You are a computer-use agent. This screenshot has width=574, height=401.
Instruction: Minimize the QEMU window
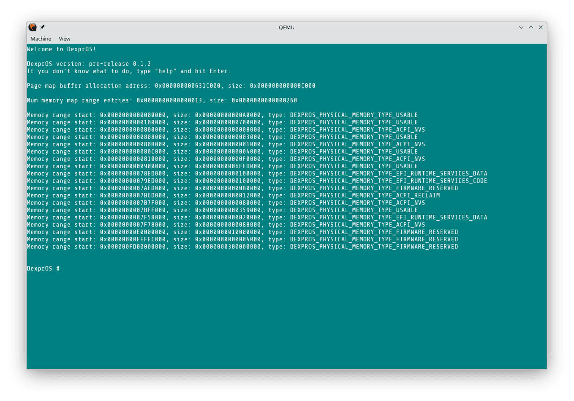[x=521, y=27]
